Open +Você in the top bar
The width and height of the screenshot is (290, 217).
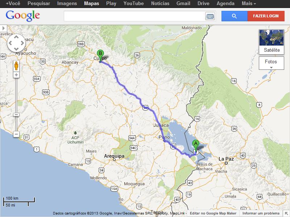click(x=13, y=4)
